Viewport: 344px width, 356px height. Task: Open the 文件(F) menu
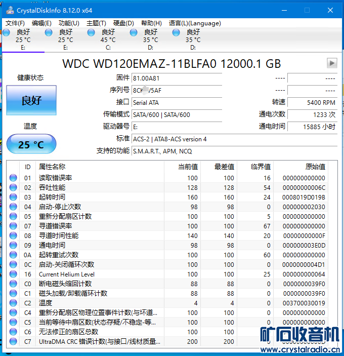[x=15, y=23]
